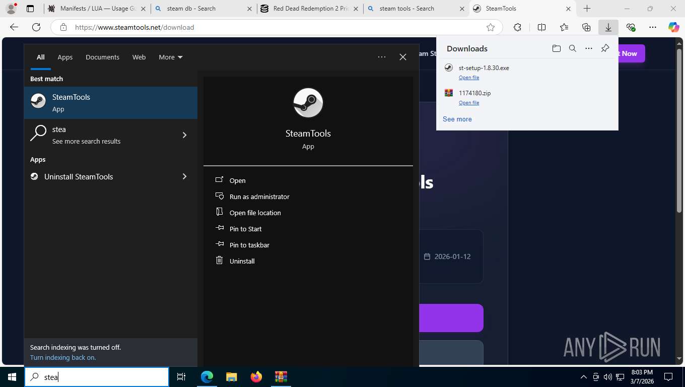This screenshot has width=685, height=387.
Task: Launch Firefox from the taskbar
Action: pyautogui.click(x=256, y=377)
